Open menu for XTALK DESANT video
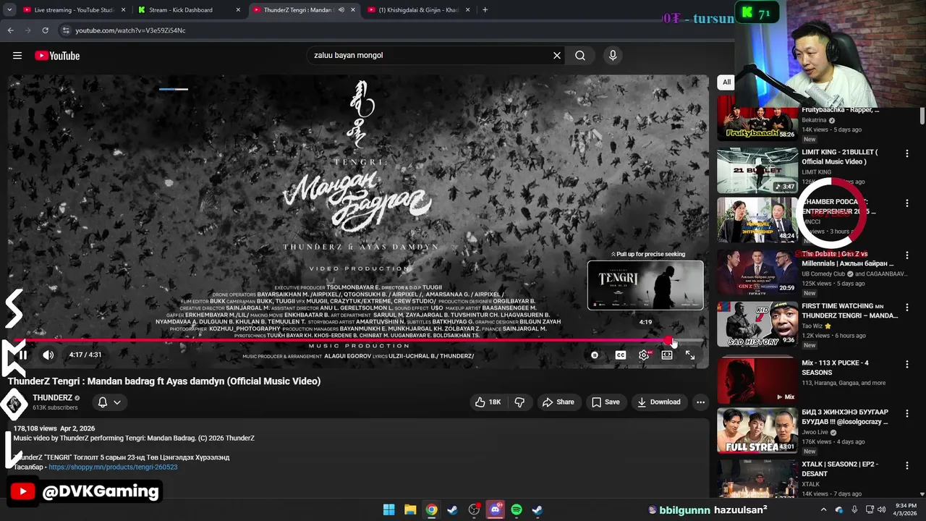Screen dimensions: 926x521 [906, 465]
